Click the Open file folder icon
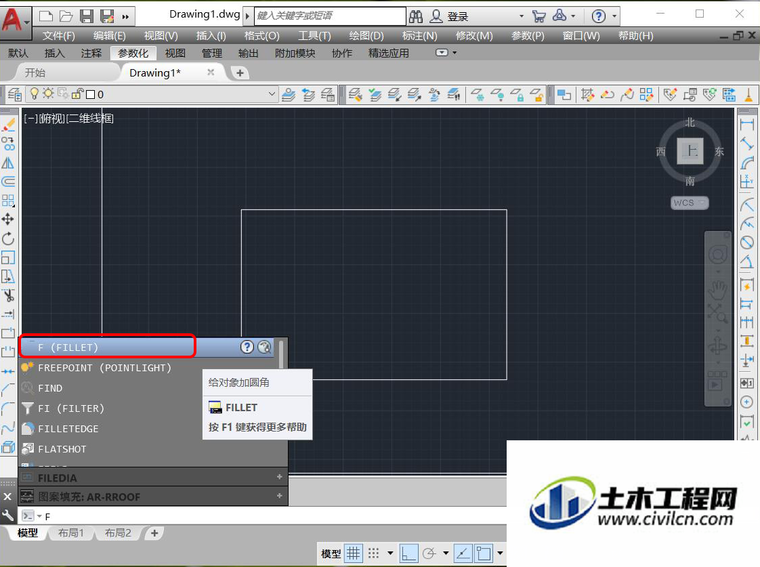 click(66, 16)
